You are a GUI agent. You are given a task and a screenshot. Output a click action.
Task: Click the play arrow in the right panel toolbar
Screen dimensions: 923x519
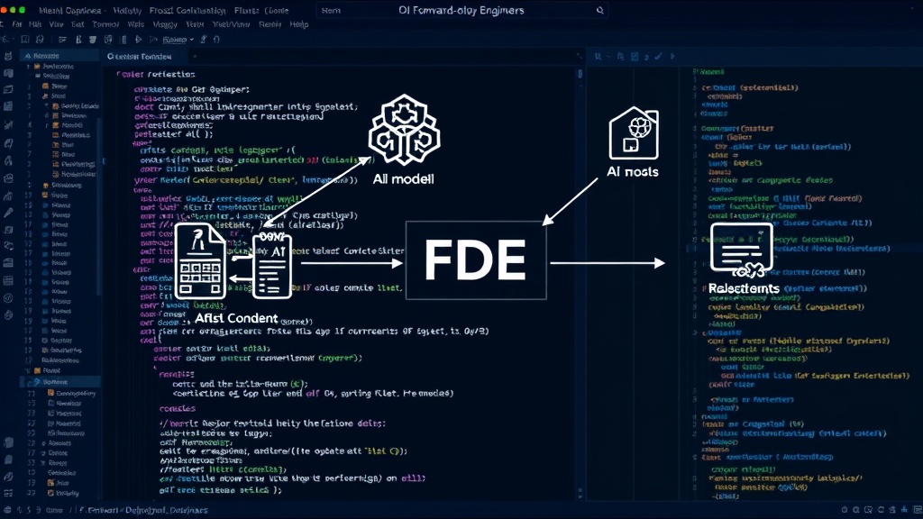672,57
